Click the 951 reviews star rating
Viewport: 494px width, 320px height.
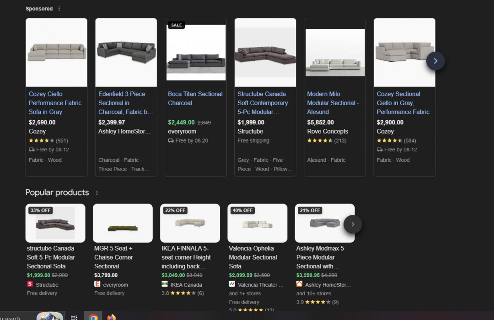pos(48,140)
